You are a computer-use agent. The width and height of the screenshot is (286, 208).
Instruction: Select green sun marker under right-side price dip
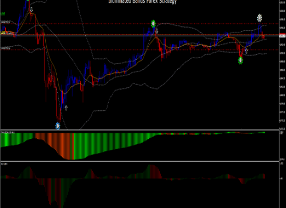240,60
